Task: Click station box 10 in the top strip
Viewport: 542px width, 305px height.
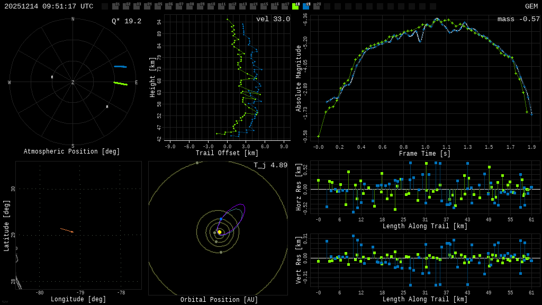Action: (x=211, y=6)
